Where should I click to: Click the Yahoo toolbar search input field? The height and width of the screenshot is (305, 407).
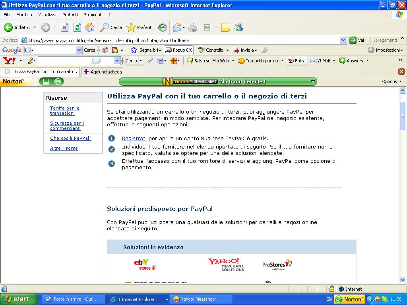click(x=76, y=61)
